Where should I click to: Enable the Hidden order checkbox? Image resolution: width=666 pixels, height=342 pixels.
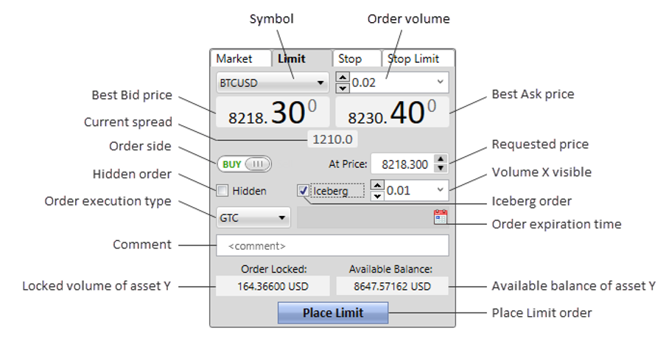[x=222, y=191]
